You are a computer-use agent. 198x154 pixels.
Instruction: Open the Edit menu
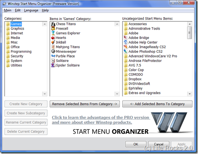point(18,10)
